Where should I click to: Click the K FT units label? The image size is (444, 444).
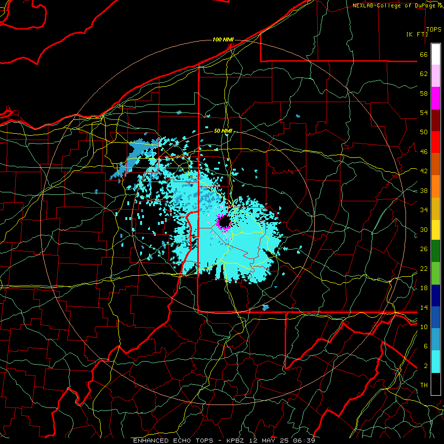(x=417, y=34)
